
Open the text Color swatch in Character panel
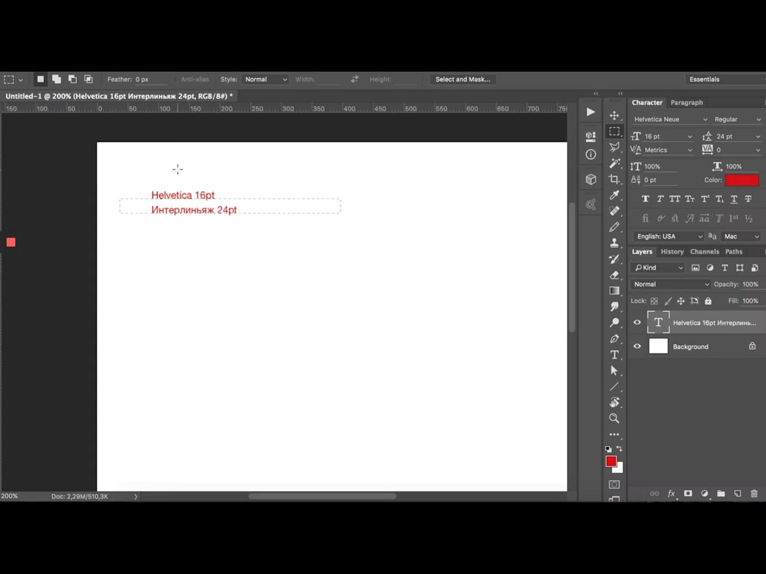point(742,180)
